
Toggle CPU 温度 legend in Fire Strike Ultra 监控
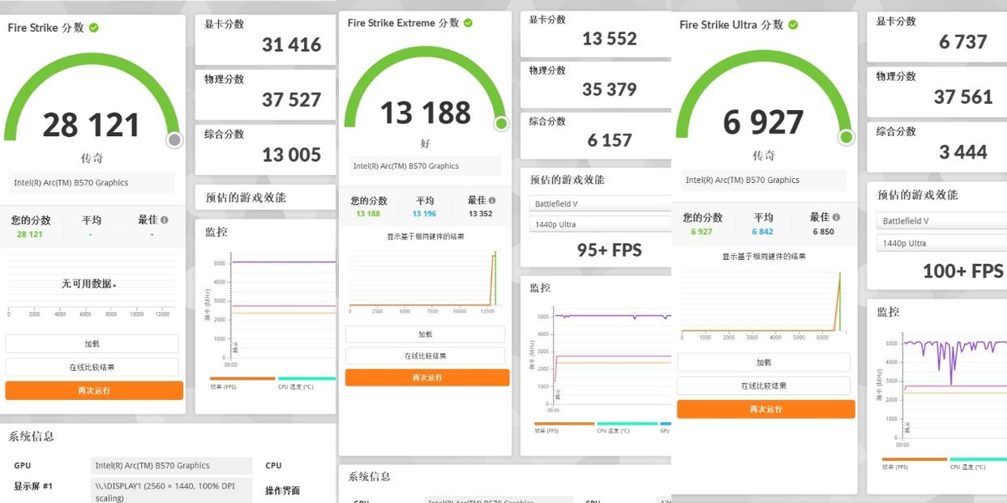click(978, 463)
